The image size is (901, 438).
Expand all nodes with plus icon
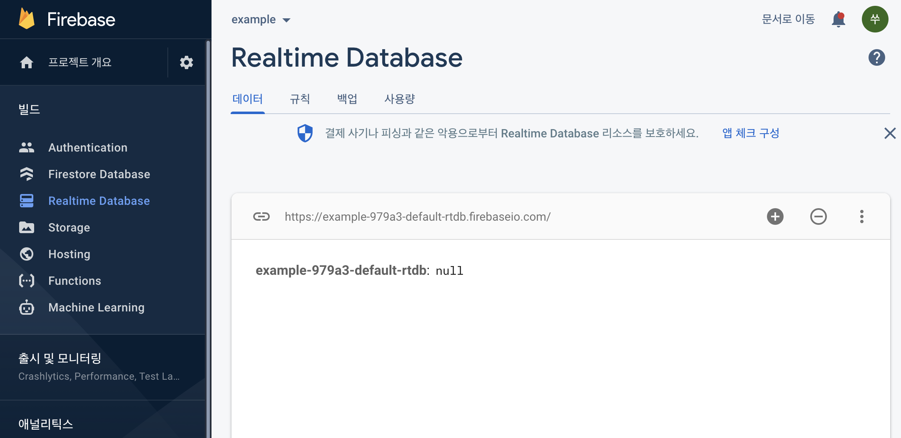[775, 217]
